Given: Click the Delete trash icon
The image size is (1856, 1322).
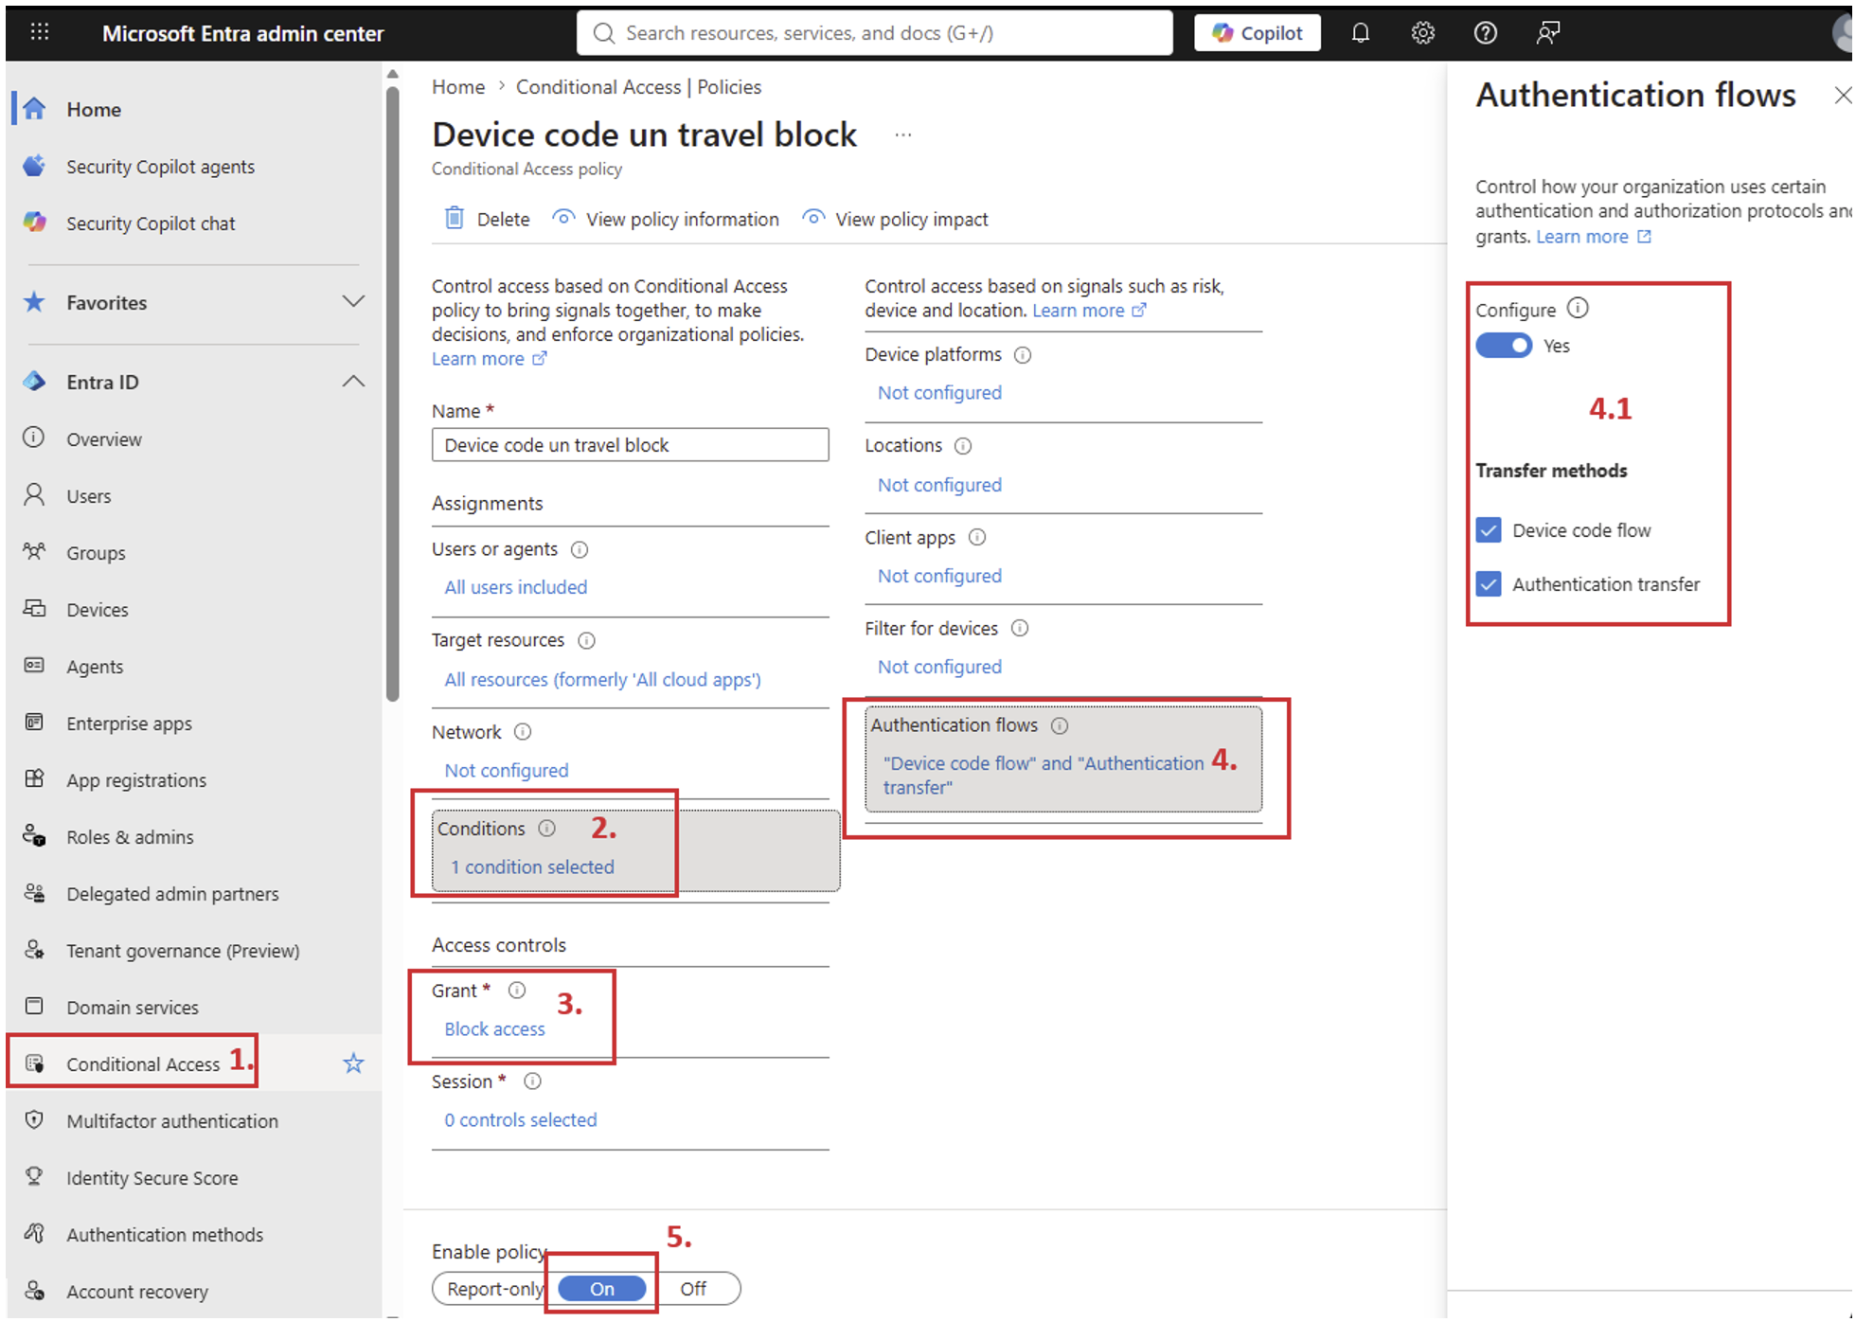Looking at the screenshot, I should click(x=455, y=219).
